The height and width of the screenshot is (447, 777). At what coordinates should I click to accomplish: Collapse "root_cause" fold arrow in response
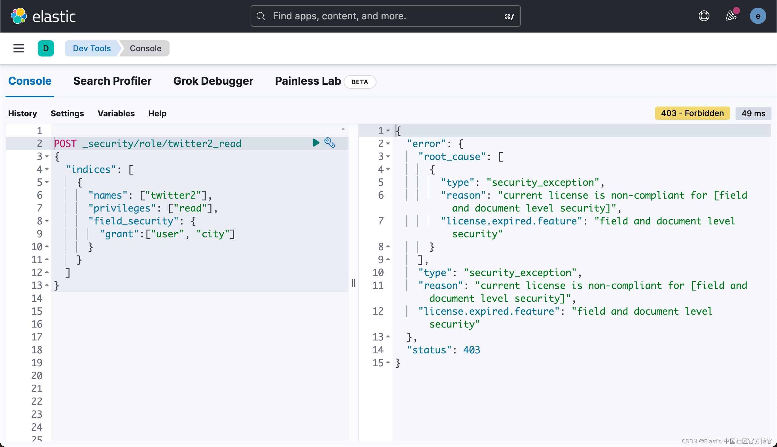[x=388, y=157]
